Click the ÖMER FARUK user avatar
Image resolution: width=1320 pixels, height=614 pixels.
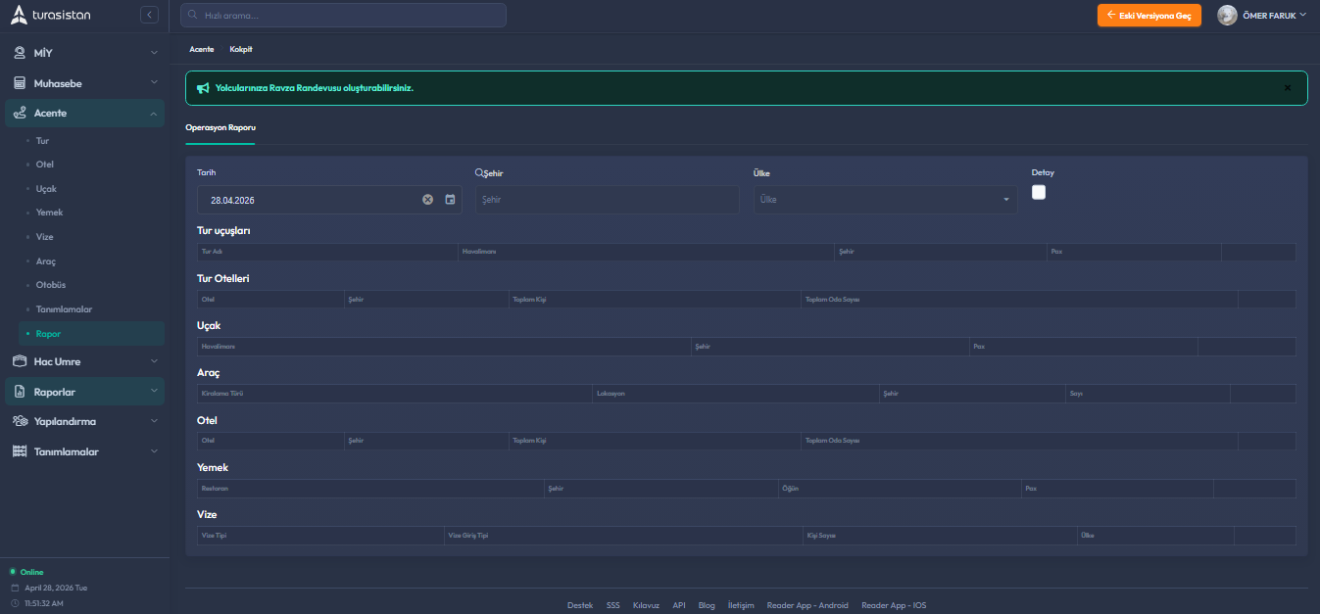pyautogui.click(x=1227, y=16)
